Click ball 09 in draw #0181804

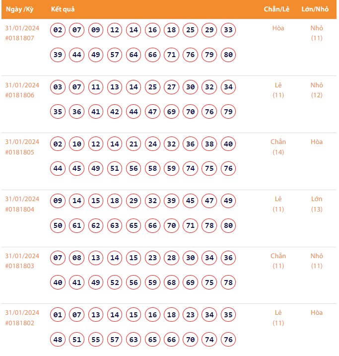coord(58,201)
